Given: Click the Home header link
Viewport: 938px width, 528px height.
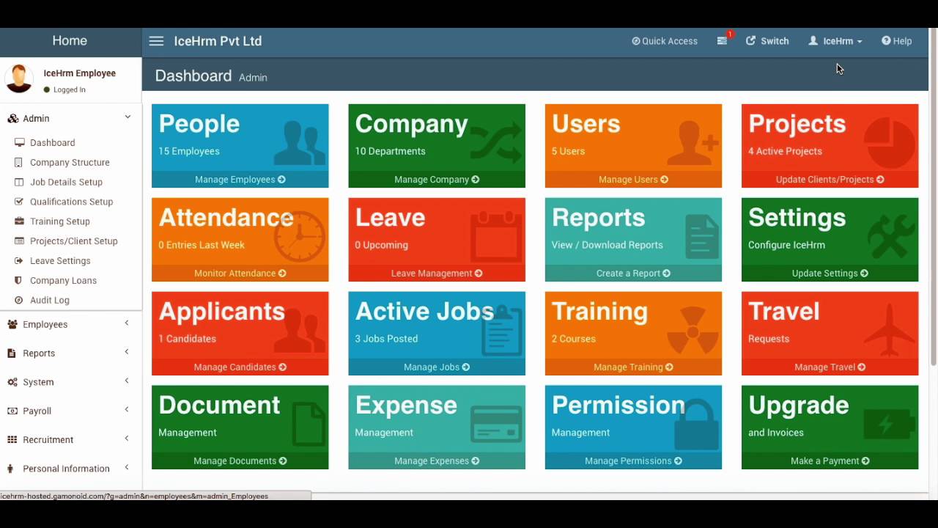Looking at the screenshot, I should coord(70,41).
